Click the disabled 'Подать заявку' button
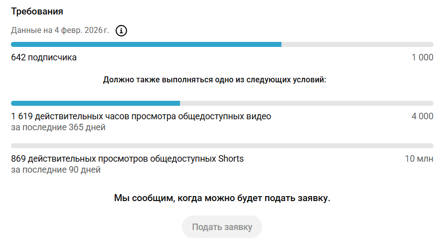The height and width of the screenshot is (247, 447). pos(222,227)
